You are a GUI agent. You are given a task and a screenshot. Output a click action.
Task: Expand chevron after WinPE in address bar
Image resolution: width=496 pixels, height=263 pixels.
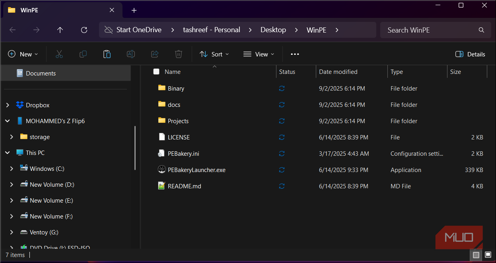pyautogui.click(x=337, y=30)
